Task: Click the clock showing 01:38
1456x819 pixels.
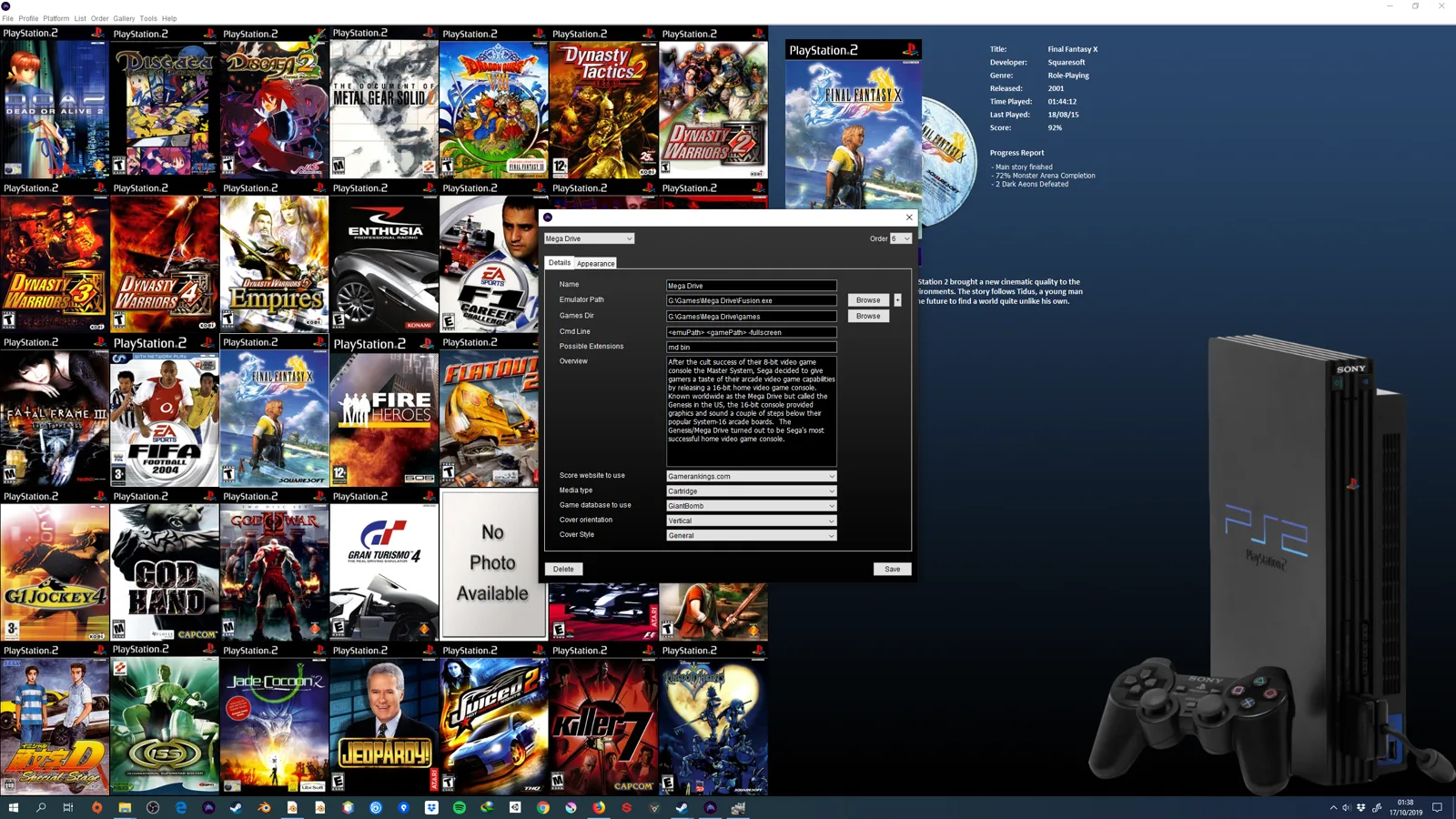Action: [1405, 807]
